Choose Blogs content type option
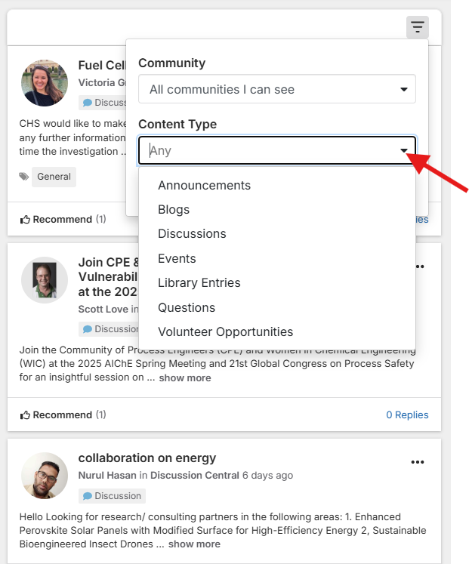The width and height of the screenshot is (469, 564). 174,210
